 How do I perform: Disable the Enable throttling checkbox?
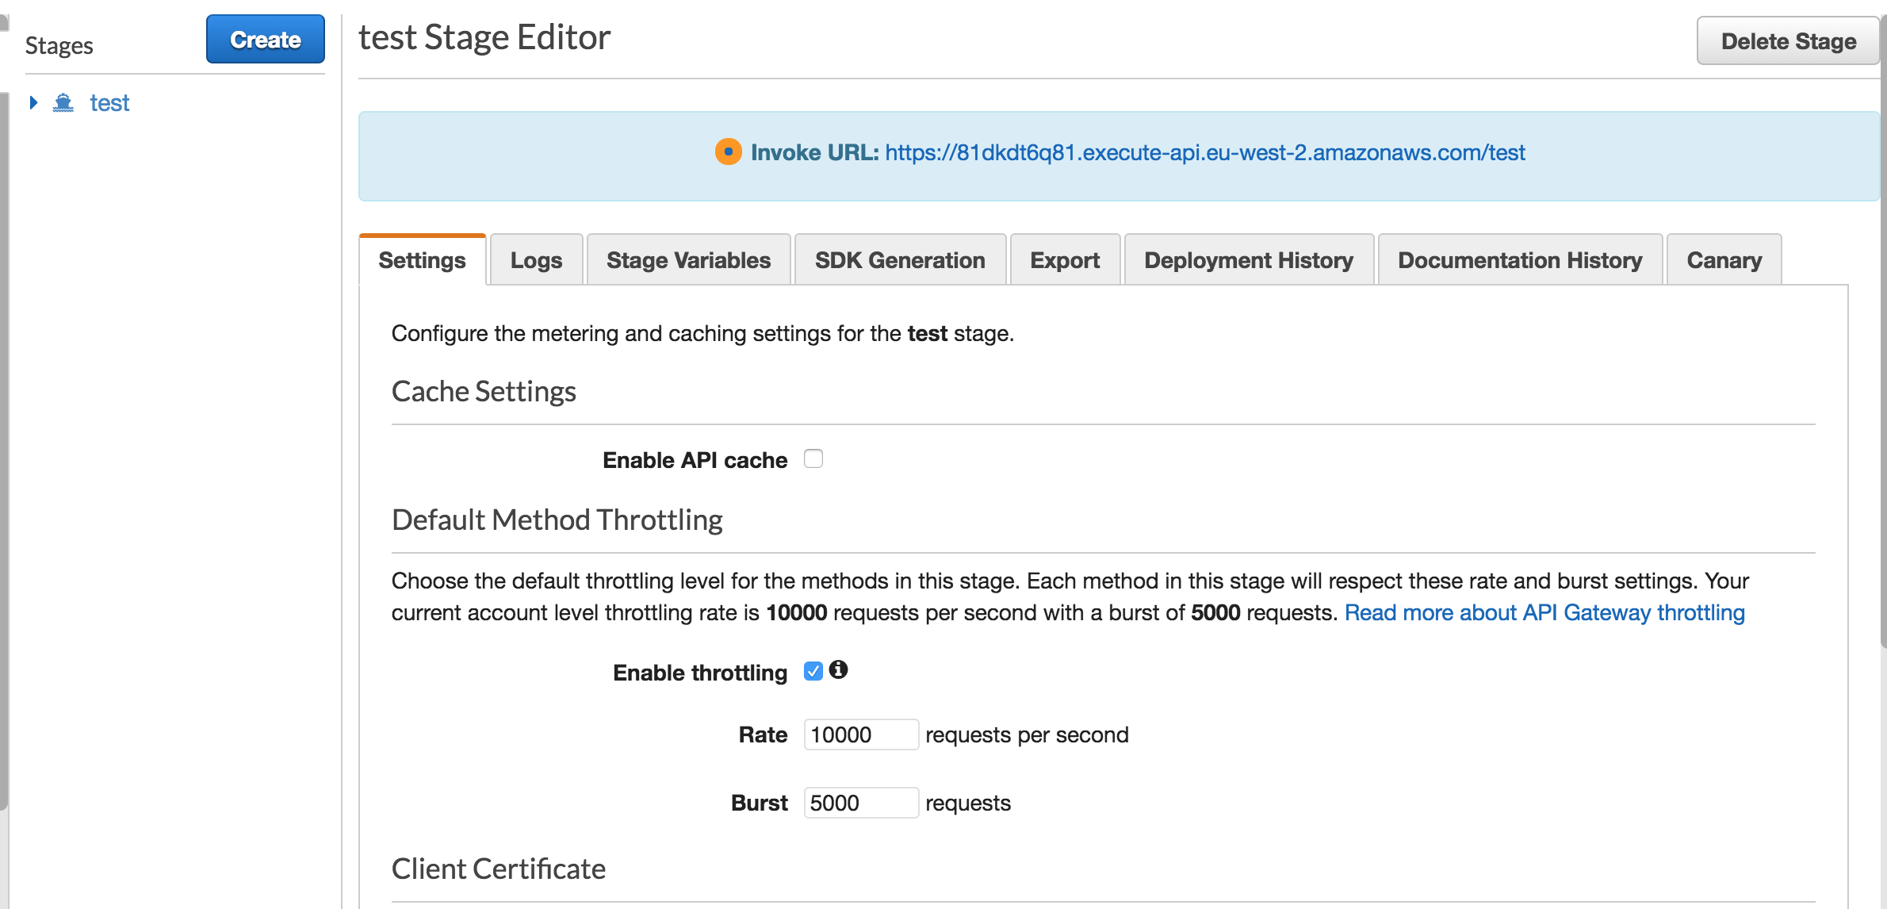(813, 671)
